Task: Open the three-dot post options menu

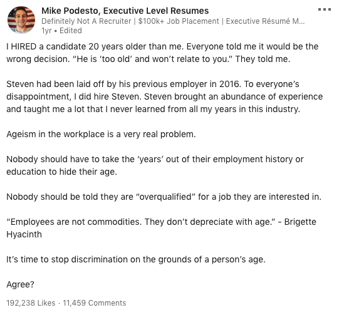Action: [325, 9]
